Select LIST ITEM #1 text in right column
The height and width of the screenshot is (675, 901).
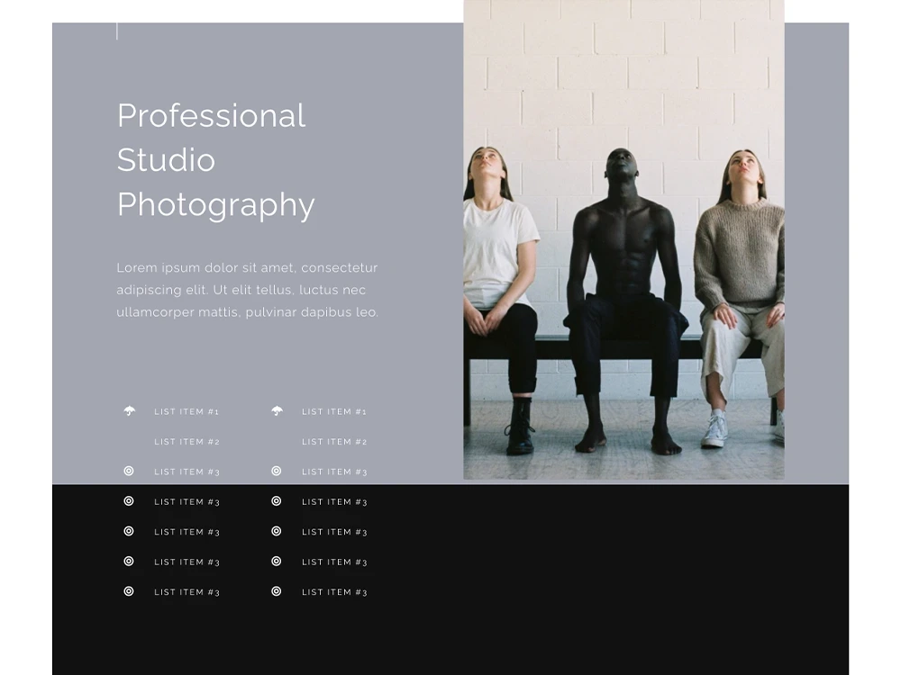(x=334, y=411)
